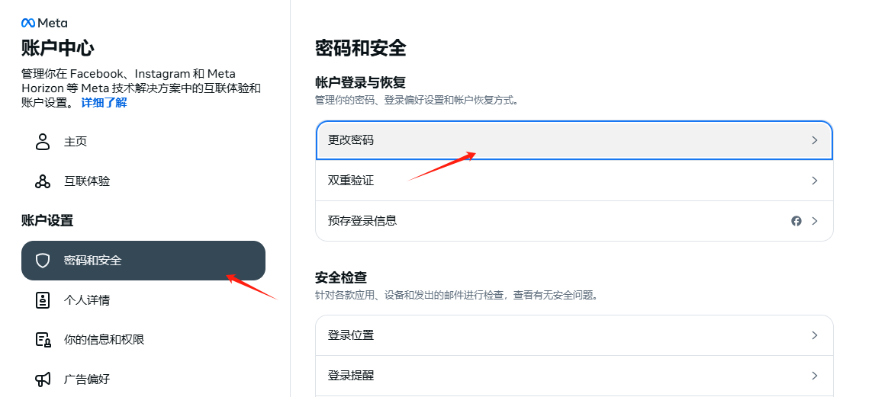
Task: Open 登录位置 via its right chevron
Action: click(815, 335)
